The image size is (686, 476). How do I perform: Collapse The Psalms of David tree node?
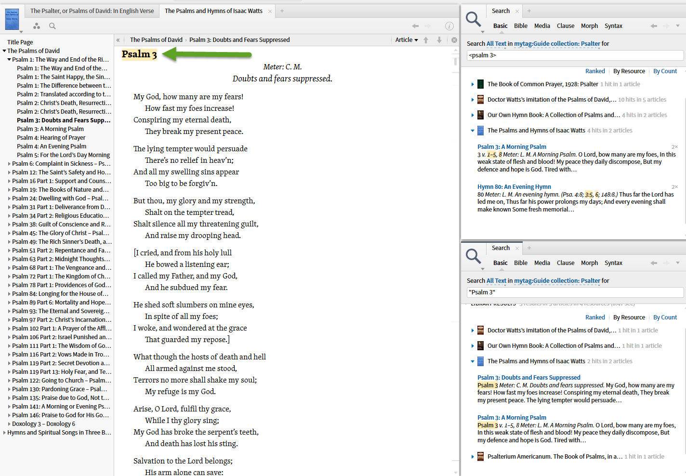[x=4, y=51]
